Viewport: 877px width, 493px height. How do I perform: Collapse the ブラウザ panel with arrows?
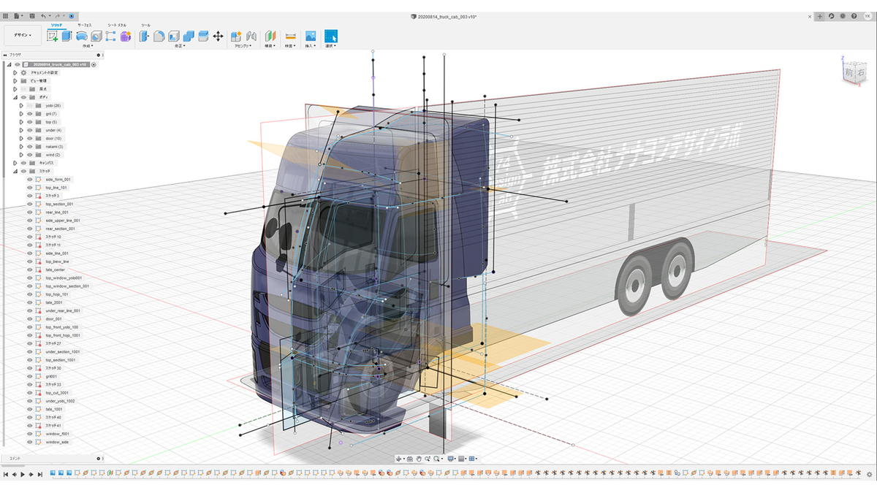pos(4,55)
